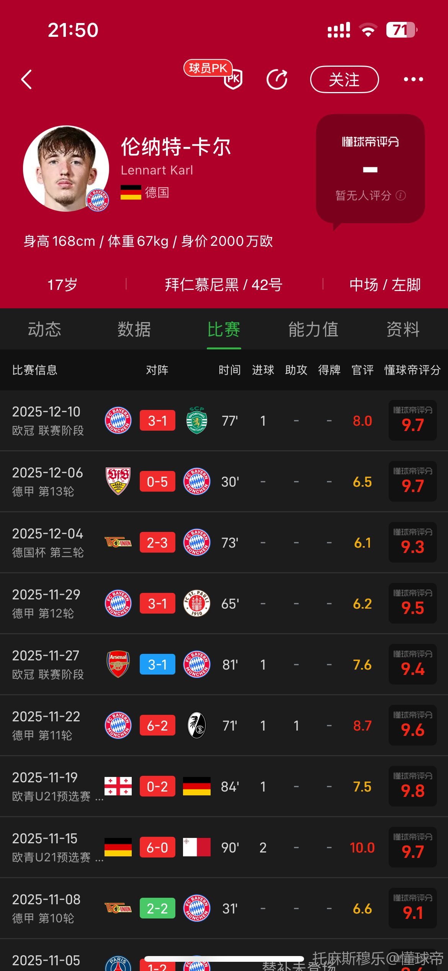
Task: Tap the 3-1 score against Sporting
Action: pos(157,420)
